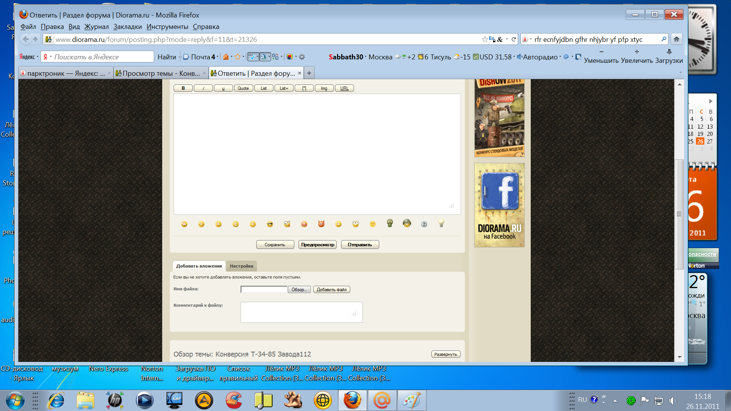Click the cool sunglasses smiley
731x411 pixels.
(270, 224)
